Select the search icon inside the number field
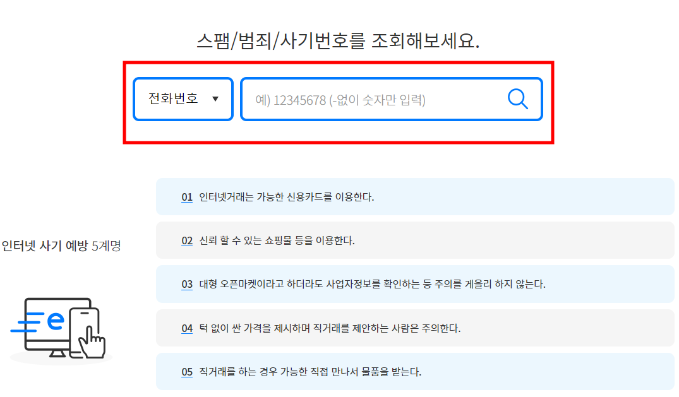This screenshot has height=397, width=679. pos(518,98)
